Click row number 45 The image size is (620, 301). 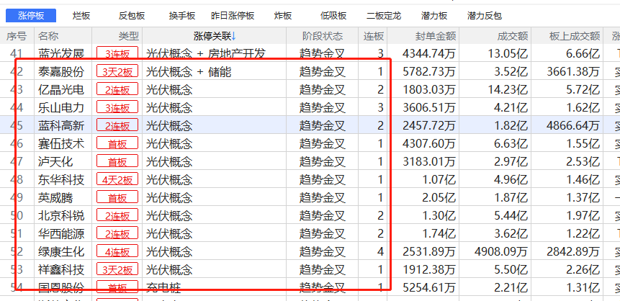coord(16,126)
